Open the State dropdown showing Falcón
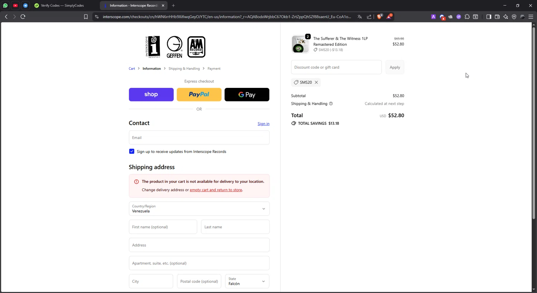This screenshot has width=537, height=293. 247,281
